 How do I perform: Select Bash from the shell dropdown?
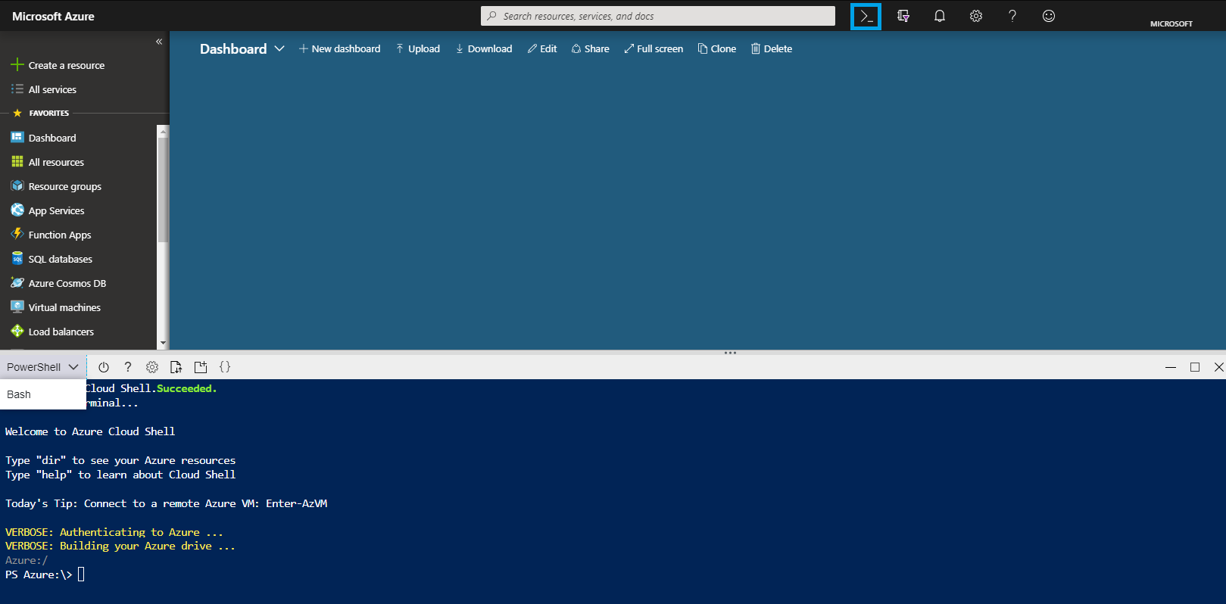point(42,394)
